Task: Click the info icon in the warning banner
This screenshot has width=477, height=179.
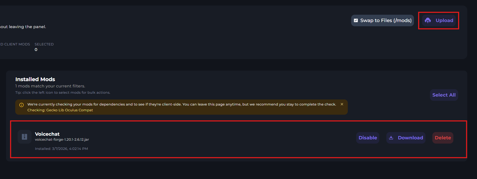Action: click(x=22, y=105)
